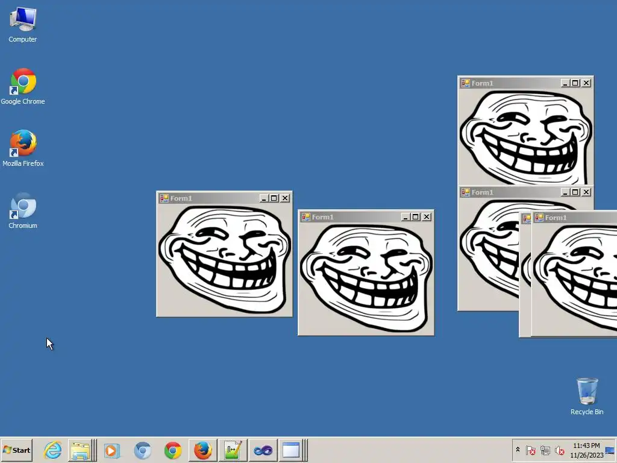Open the Computer desktop icon

pos(23,24)
